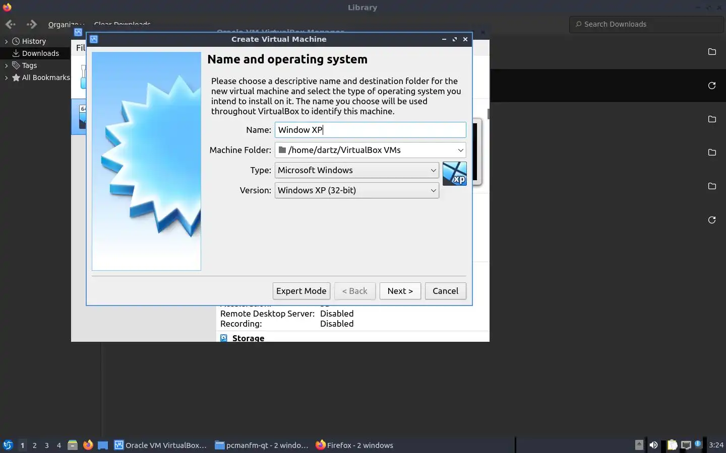Click the bottommost retry download icon
The width and height of the screenshot is (726, 453).
712,220
